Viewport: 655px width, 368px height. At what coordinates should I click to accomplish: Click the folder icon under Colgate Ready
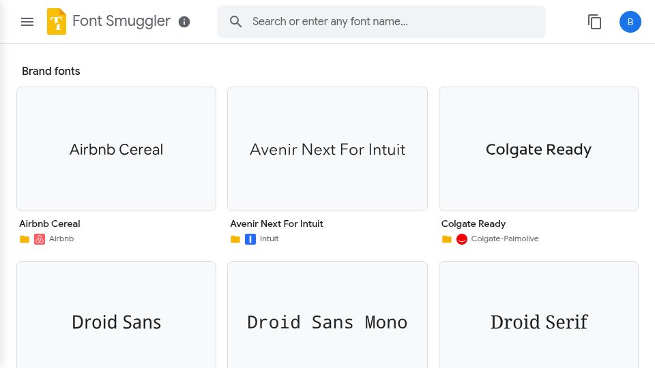tap(447, 239)
